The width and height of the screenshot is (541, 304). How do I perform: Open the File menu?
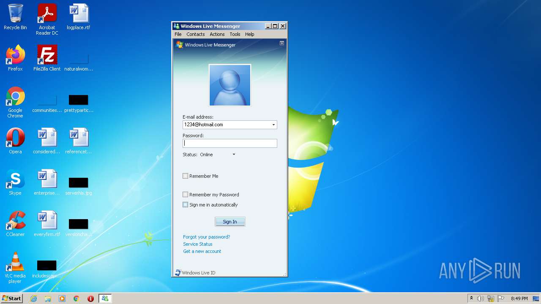click(178, 34)
